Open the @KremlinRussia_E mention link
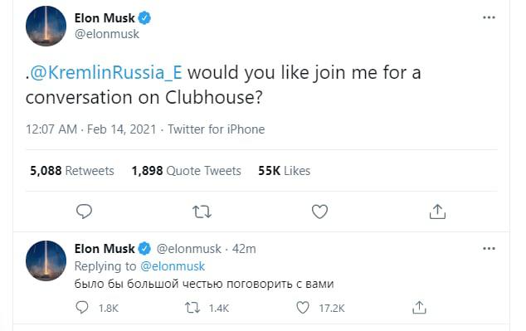This screenshot has height=331, width=526. 106,72
